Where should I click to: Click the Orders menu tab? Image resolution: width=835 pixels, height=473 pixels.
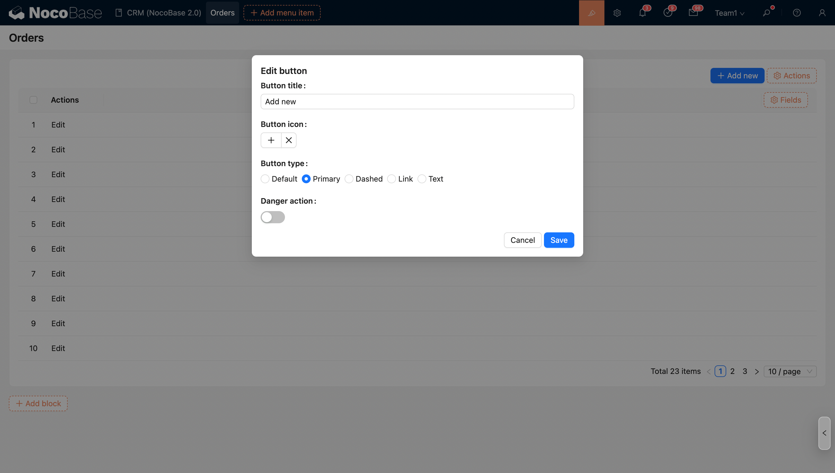222,13
